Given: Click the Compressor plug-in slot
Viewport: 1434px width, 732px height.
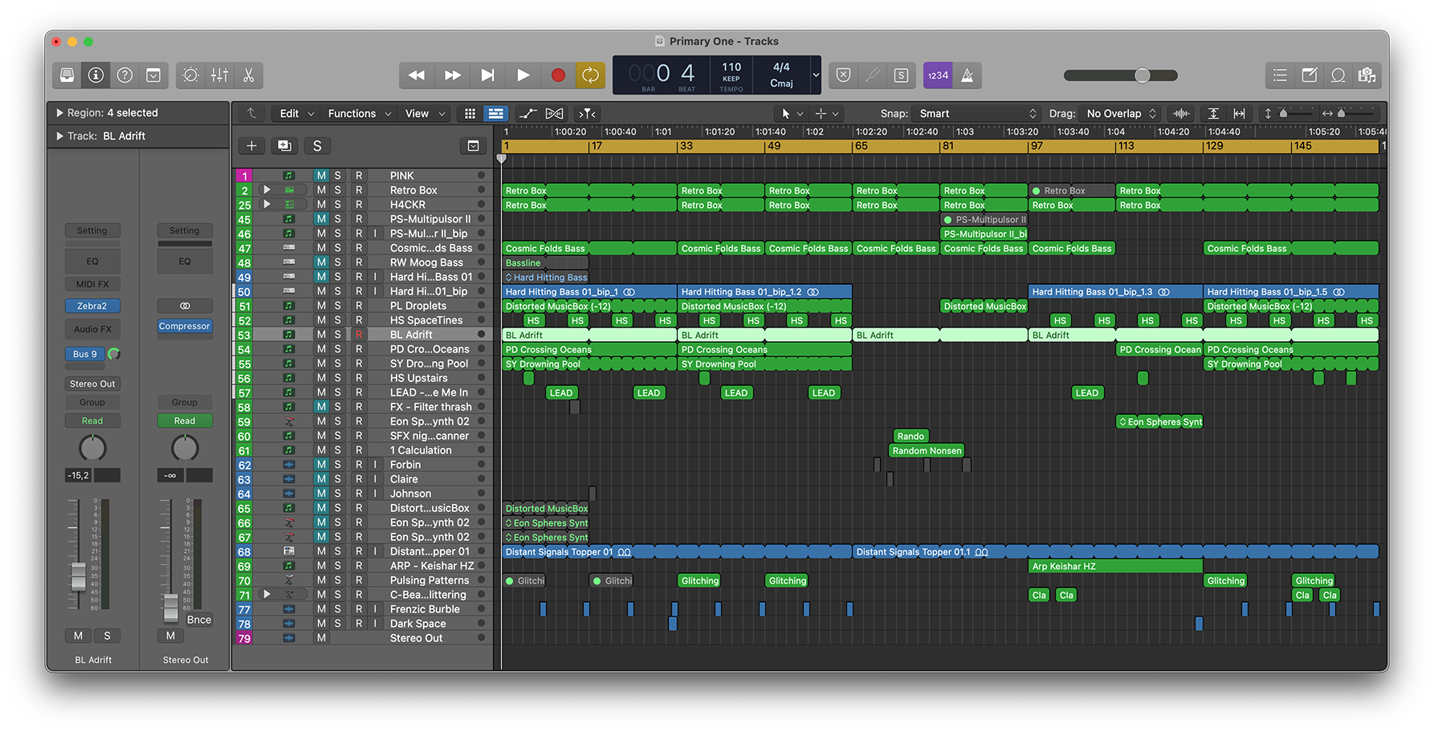Looking at the screenshot, I should coord(185,327).
